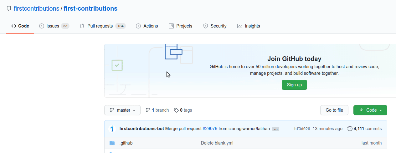The width and height of the screenshot is (396, 153).
Task: Expand the commit message ellipsis button
Action: [x=276, y=129]
